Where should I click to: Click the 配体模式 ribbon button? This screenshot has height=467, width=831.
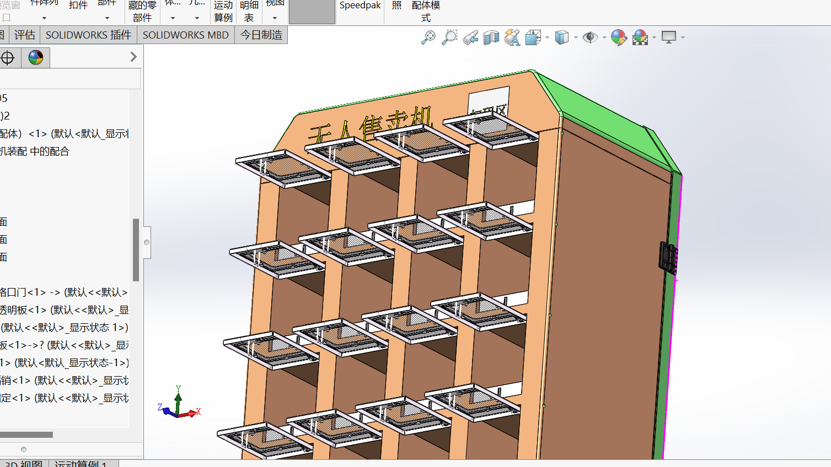click(x=426, y=11)
